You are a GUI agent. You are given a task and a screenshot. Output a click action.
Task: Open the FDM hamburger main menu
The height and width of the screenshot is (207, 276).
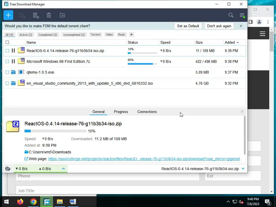[x=242, y=15]
